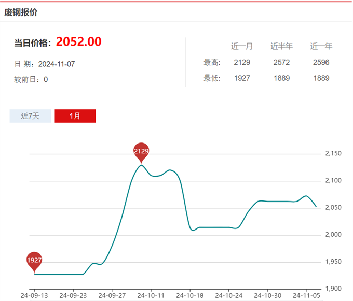
Task: Click the 2,150 y-axis label
Action: click(x=333, y=154)
